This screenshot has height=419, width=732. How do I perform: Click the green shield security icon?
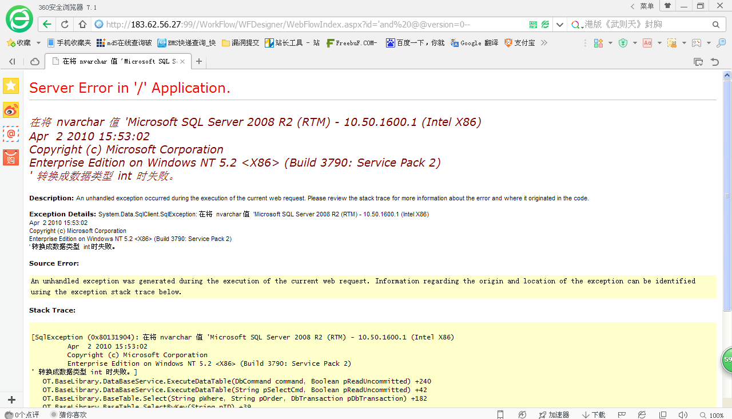pos(623,43)
